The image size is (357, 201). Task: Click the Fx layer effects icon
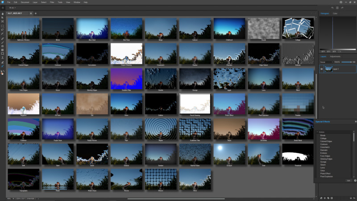[354, 198]
